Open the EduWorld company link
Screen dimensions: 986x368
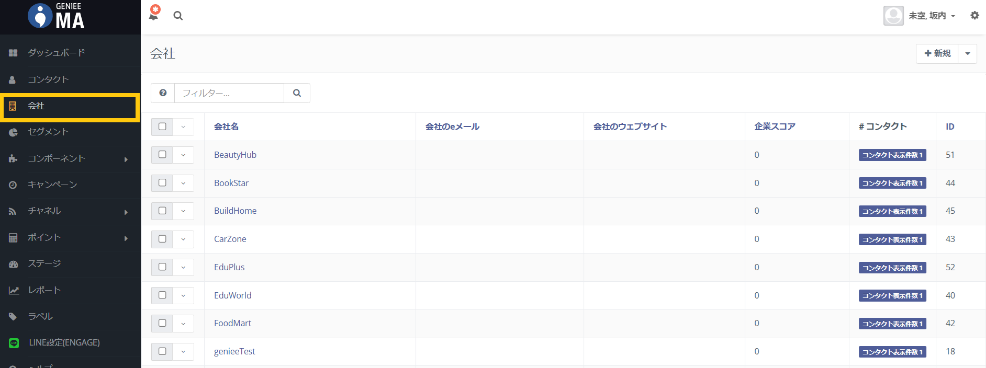coord(232,295)
